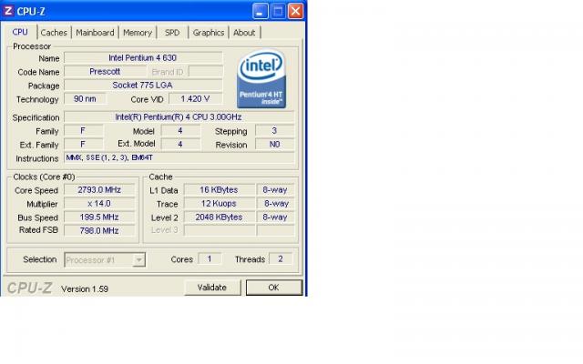This screenshot has width=583, height=364.
Task: Click the CPU-Z logo at bottom left
Action: (30, 288)
